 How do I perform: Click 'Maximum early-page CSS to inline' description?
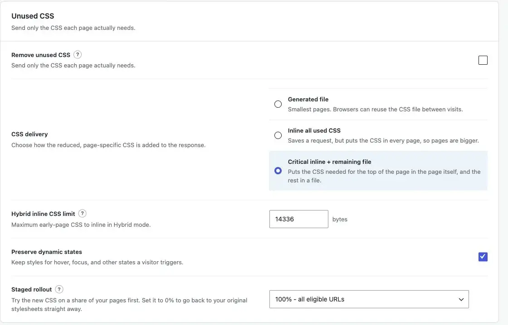pyautogui.click(x=81, y=225)
